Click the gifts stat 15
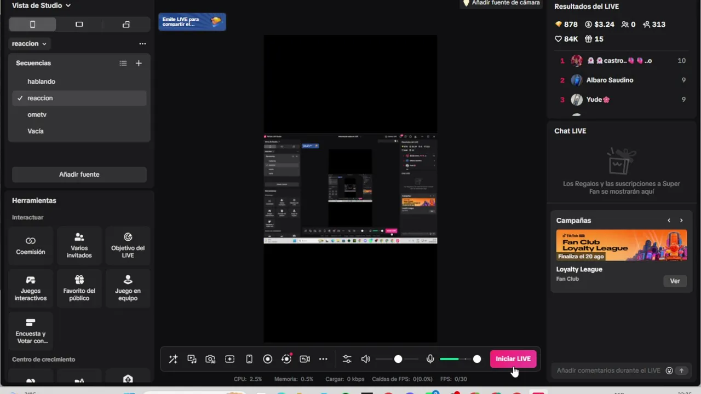Screen dimensions: 701x394 [x=594, y=39]
